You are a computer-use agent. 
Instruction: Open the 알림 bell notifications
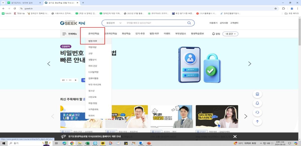216,34
